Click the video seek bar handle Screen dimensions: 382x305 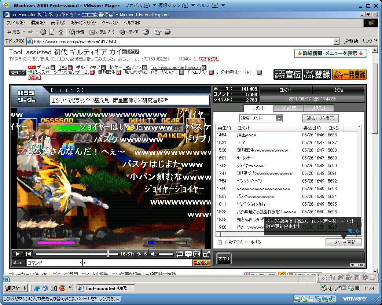pos(108,254)
